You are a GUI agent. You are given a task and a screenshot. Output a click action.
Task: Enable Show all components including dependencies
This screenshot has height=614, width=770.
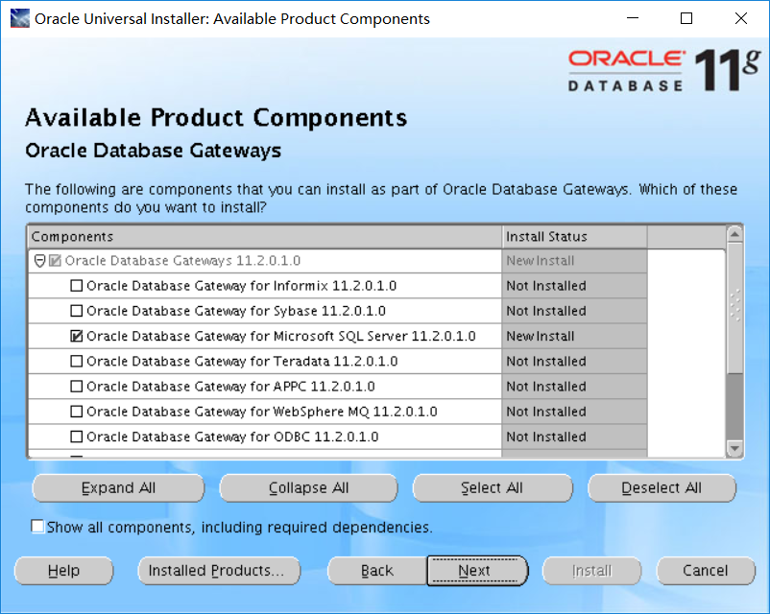pos(37,526)
